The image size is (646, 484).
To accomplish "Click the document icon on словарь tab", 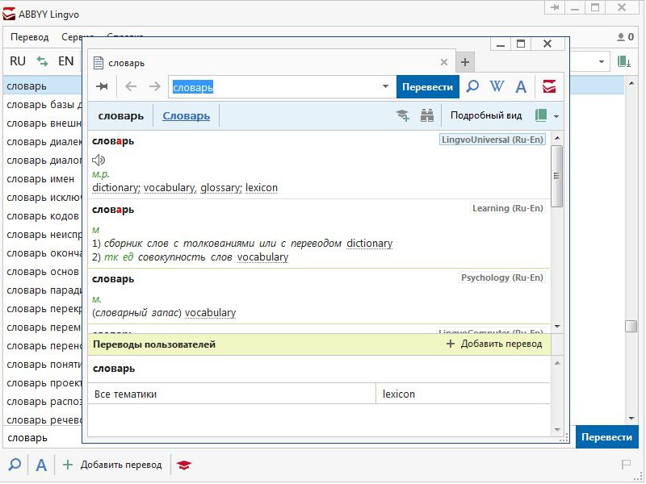I will (x=98, y=63).
